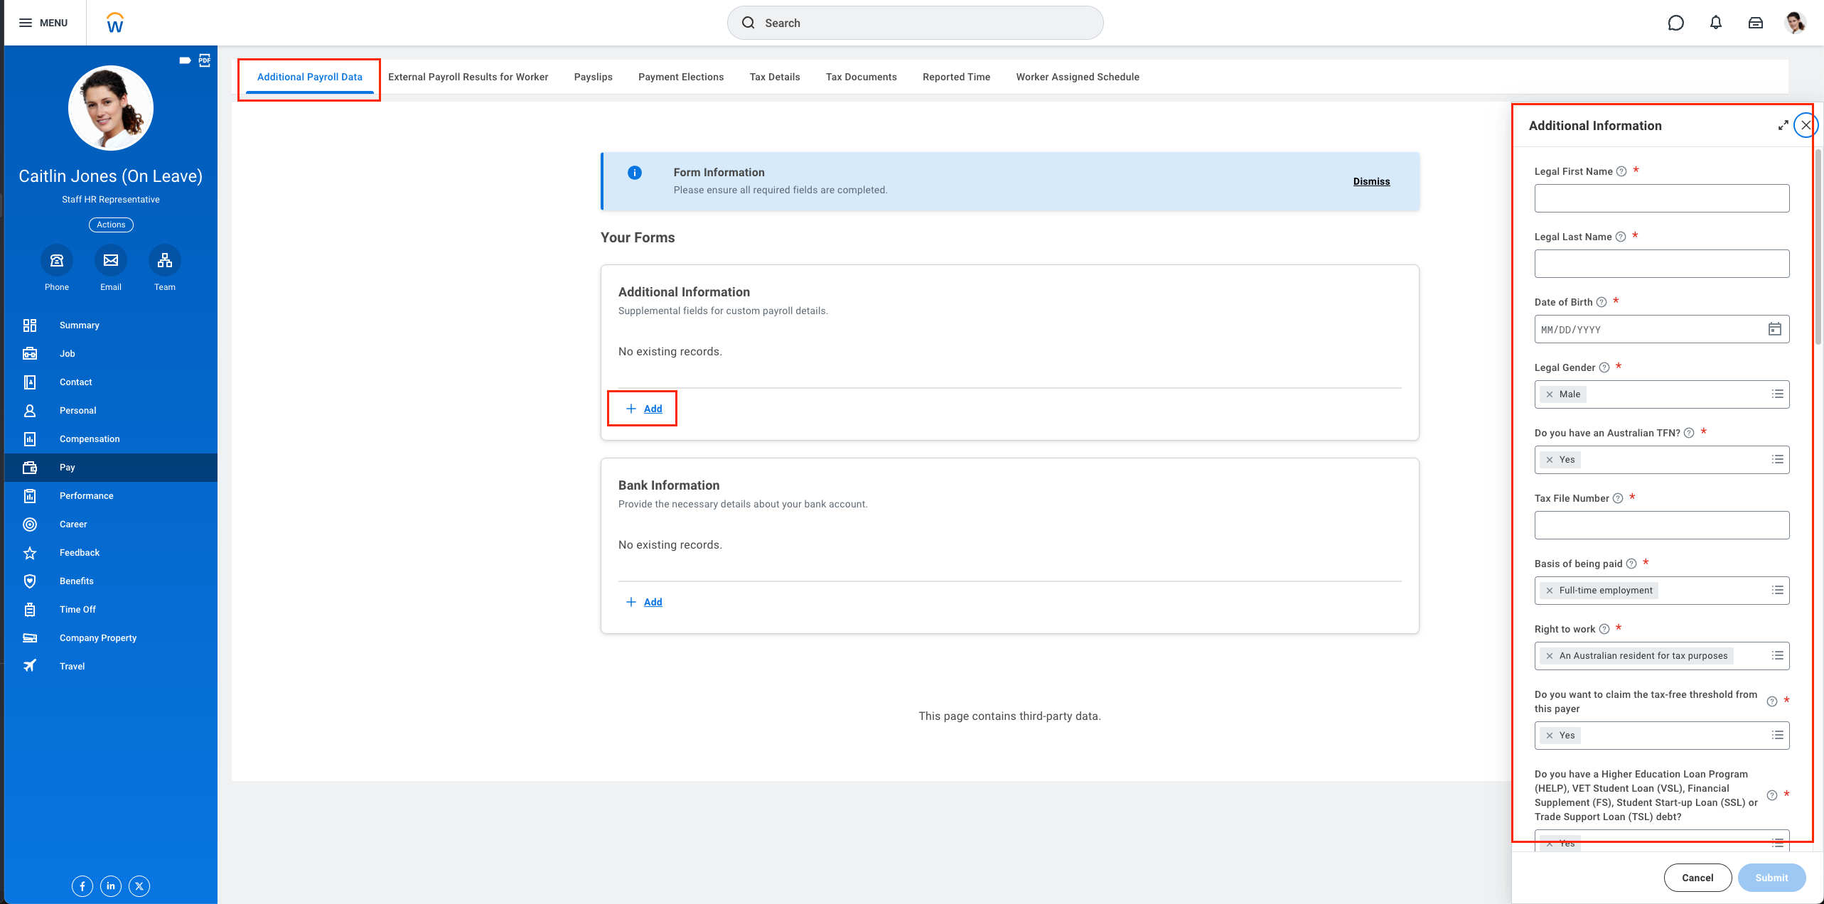The width and height of the screenshot is (1824, 904).
Task: Open the chat assistant icon
Action: pyautogui.click(x=1675, y=23)
